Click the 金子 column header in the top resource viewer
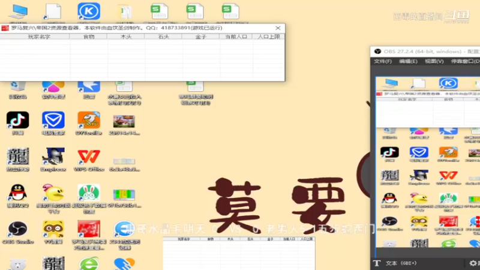Screen dimensions: 480x270 [200, 37]
